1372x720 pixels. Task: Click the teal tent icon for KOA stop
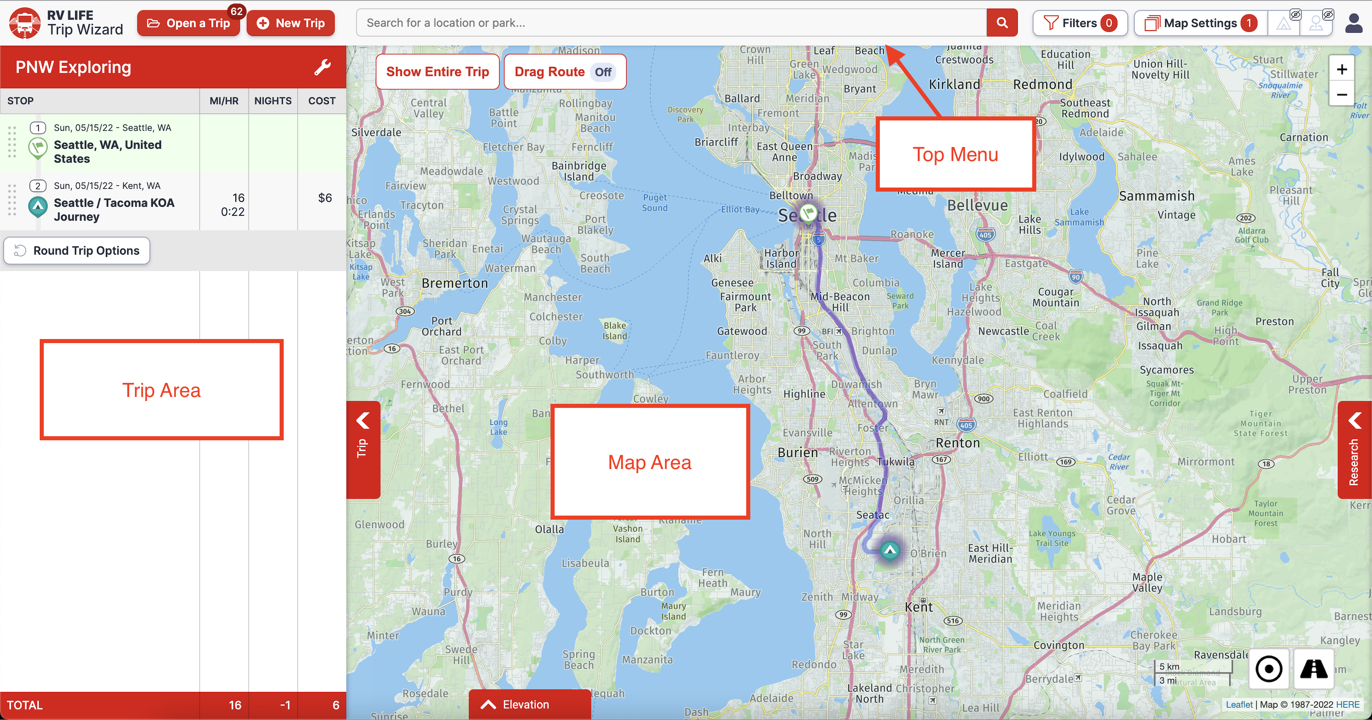pos(38,206)
